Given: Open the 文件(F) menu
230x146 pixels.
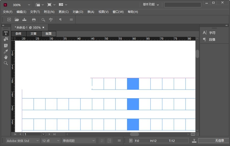Looking at the screenshot, I should 8,12.
